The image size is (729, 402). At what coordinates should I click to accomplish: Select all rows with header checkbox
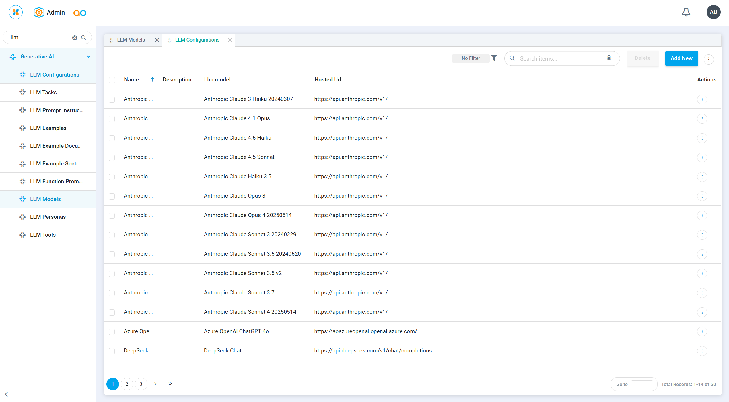tap(112, 80)
